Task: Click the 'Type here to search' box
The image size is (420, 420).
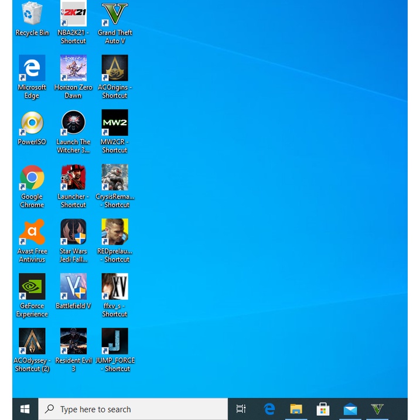Action: click(133, 409)
